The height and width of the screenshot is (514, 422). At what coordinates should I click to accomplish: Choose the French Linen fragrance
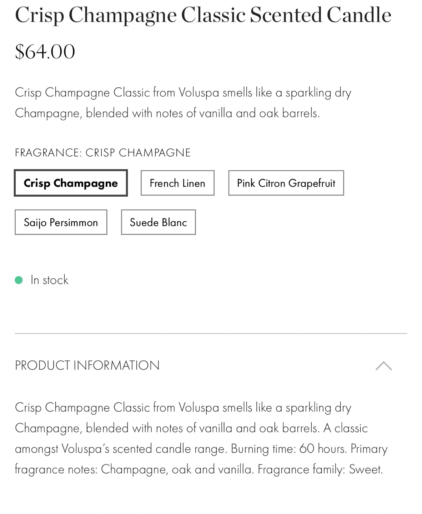[x=177, y=183]
